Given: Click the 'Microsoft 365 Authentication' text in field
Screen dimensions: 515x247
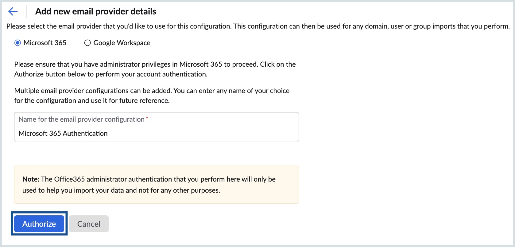Looking at the screenshot, I should click(63, 133).
